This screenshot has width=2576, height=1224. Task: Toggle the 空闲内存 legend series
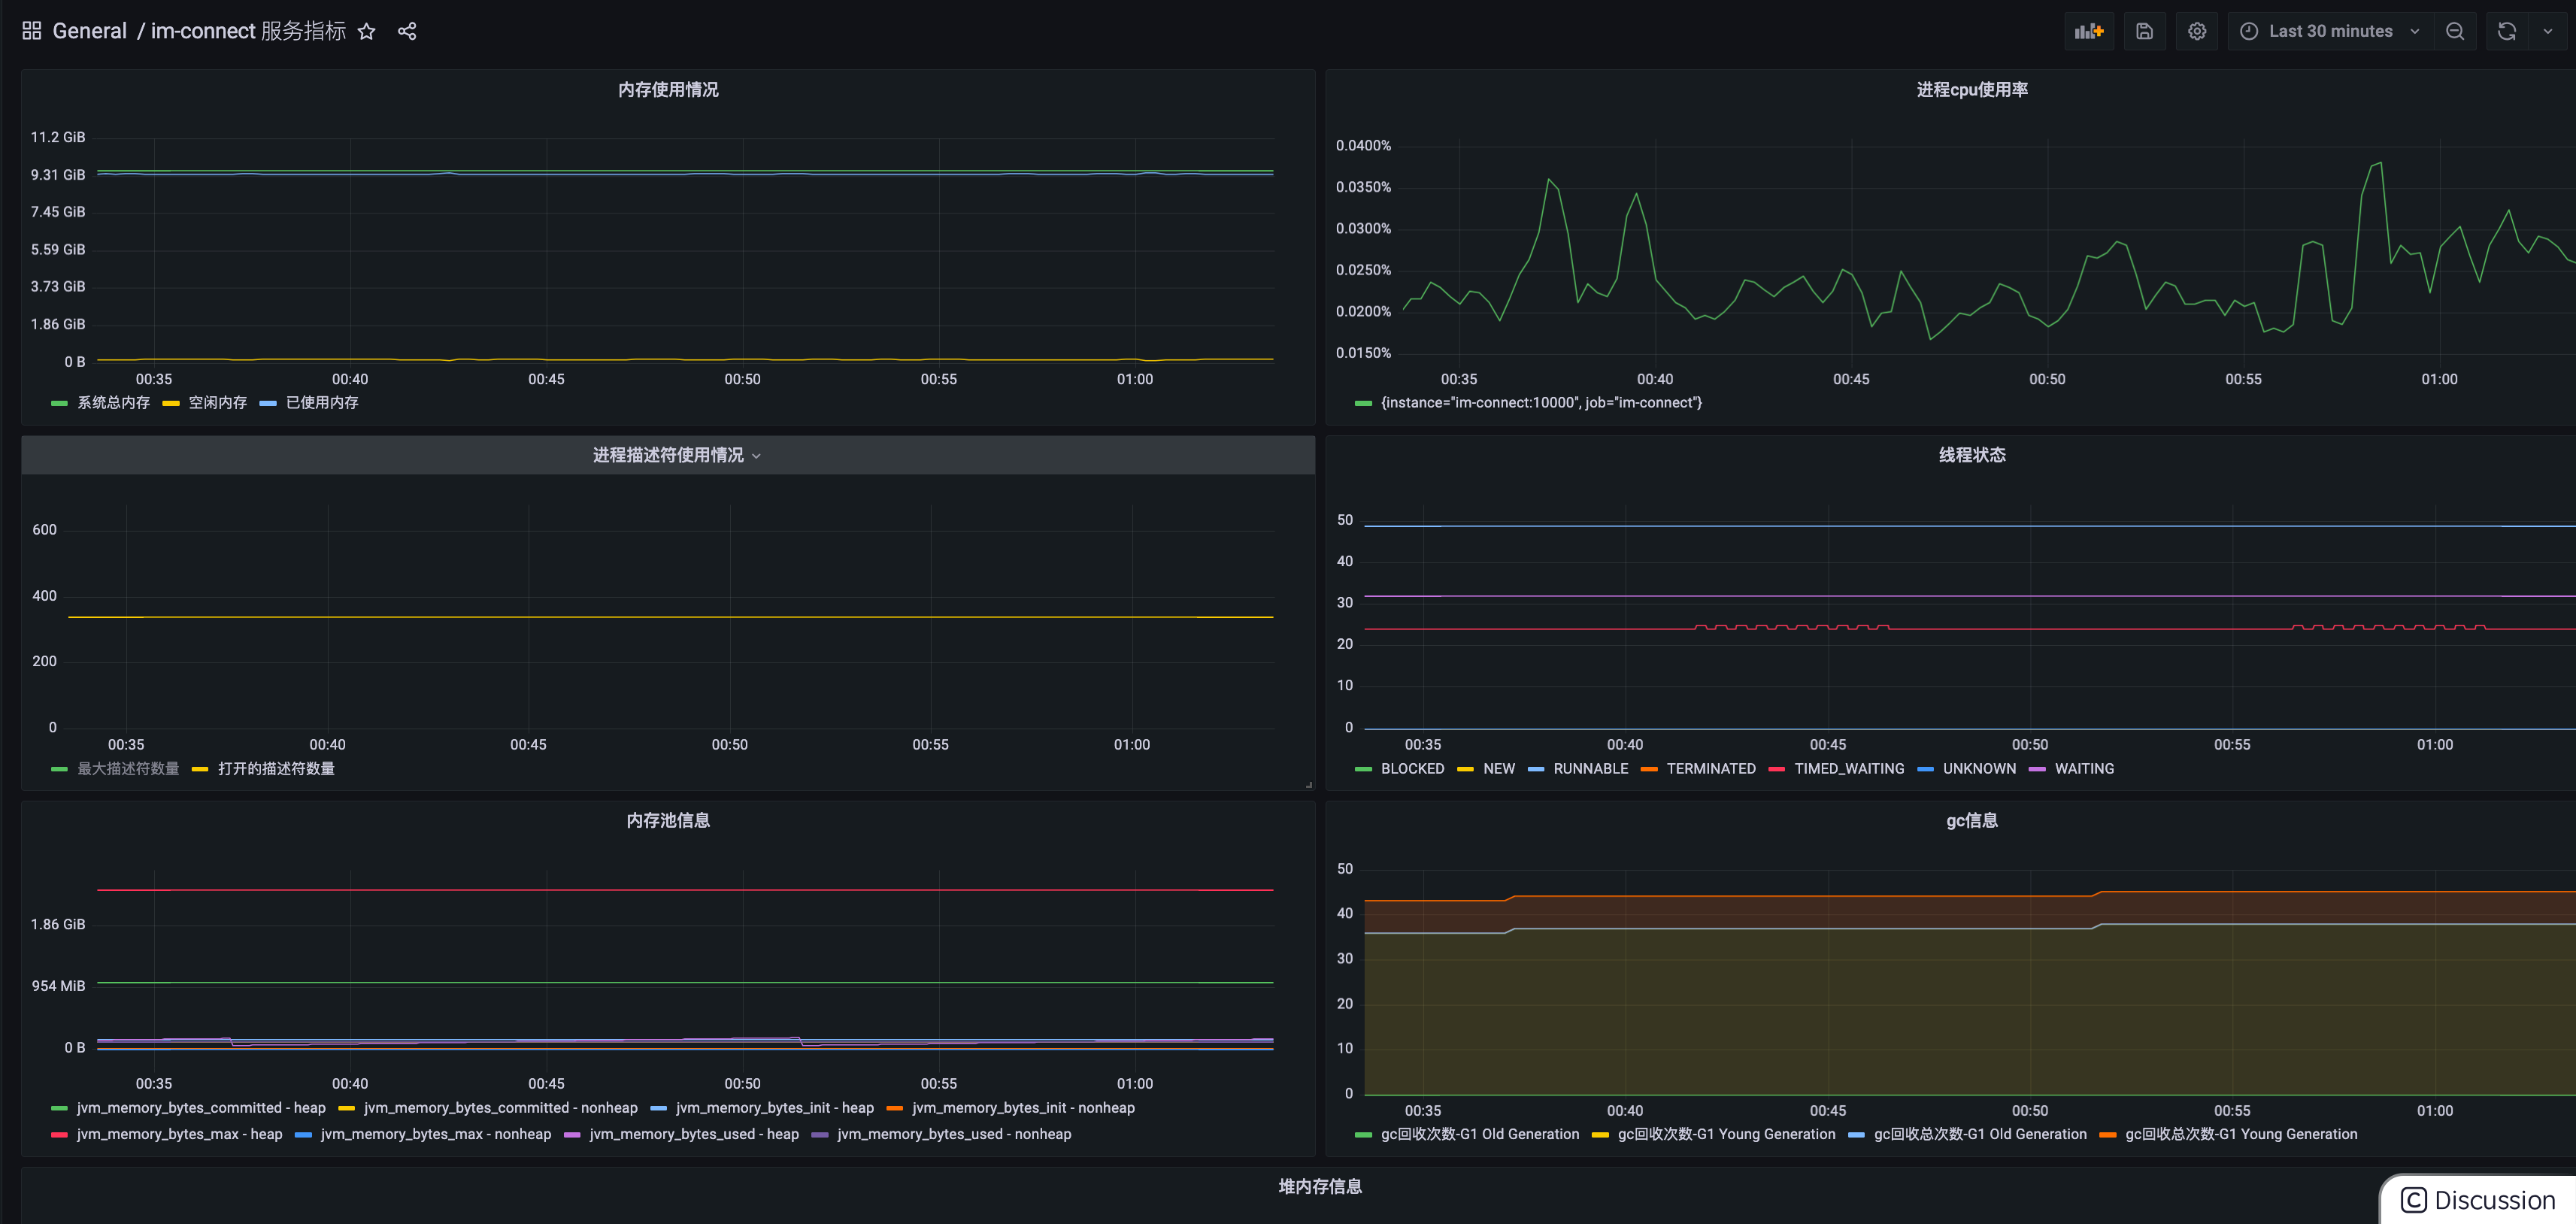click(x=217, y=403)
